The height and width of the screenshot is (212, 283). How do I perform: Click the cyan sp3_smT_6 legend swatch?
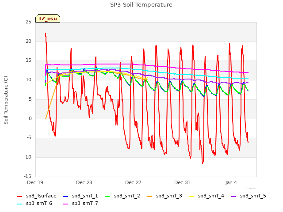tap(19, 204)
